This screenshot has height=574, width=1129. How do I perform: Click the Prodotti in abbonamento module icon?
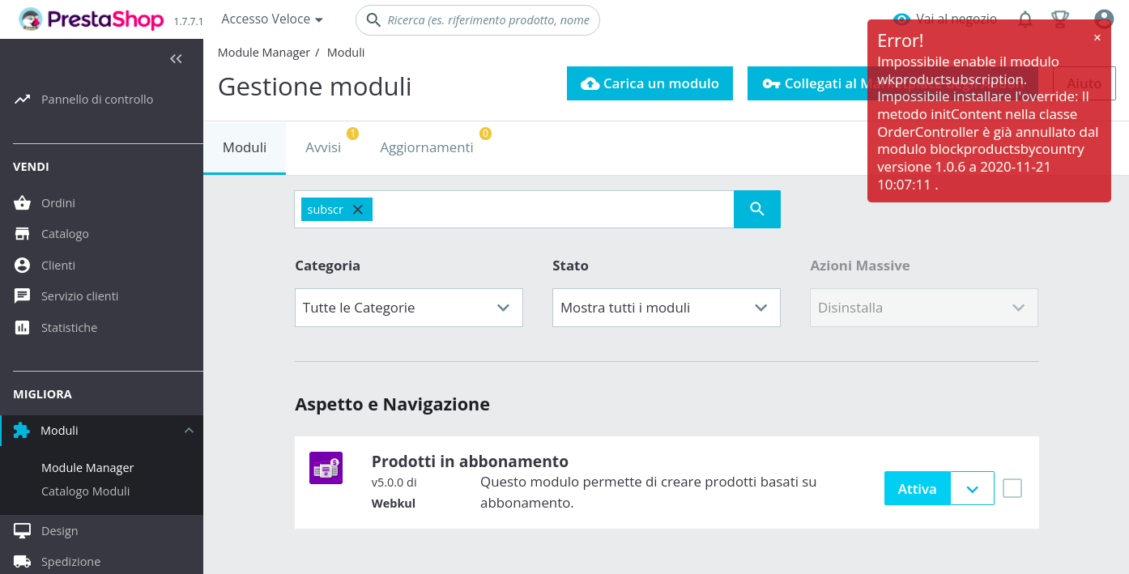[326, 468]
